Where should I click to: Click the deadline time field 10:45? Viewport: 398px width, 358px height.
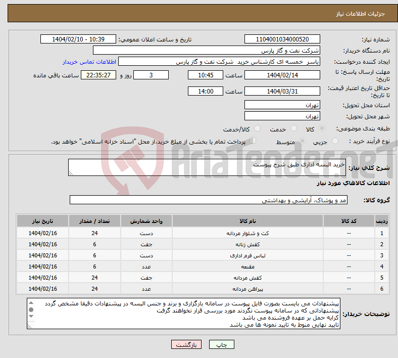pos(206,75)
